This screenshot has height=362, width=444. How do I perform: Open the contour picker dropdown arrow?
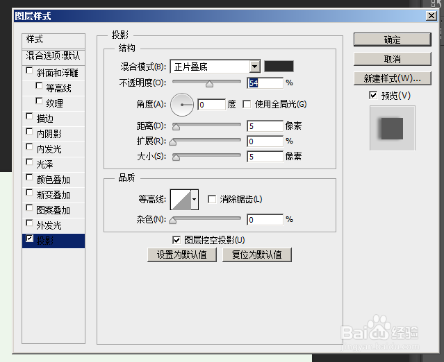[x=195, y=200]
